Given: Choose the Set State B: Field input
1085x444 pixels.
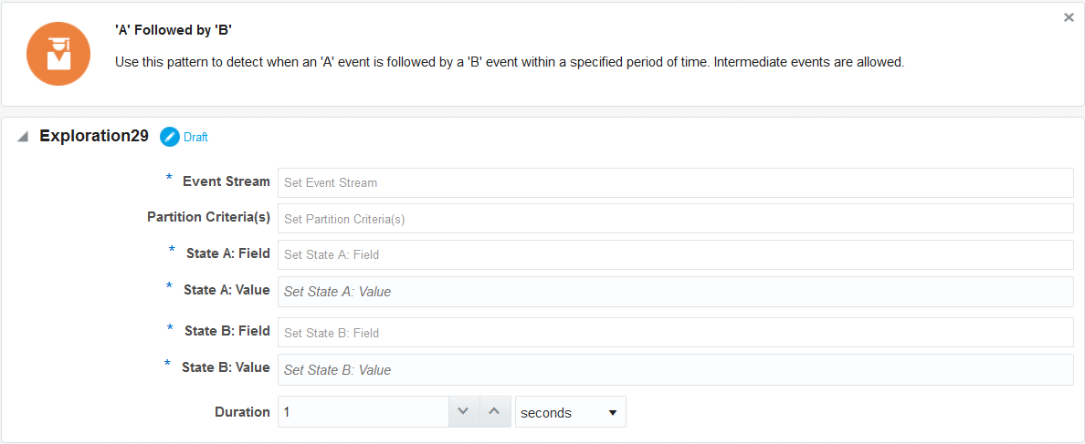Looking at the screenshot, I should coord(675,333).
